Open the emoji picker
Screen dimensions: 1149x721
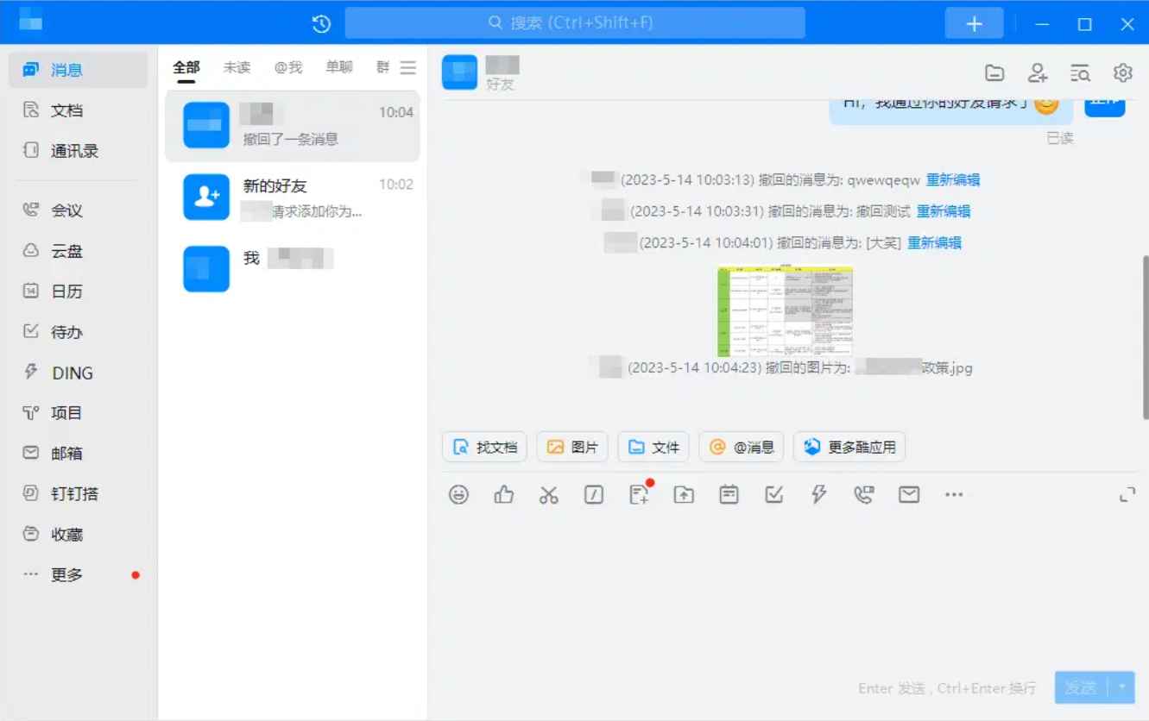pos(458,494)
